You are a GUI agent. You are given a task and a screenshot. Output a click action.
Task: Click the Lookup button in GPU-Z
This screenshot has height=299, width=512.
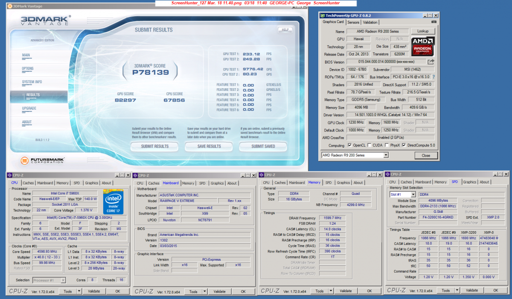[x=423, y=31]
